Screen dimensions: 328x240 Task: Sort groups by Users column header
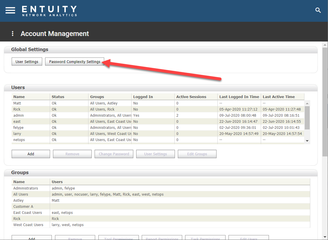(x=180, y=182)
